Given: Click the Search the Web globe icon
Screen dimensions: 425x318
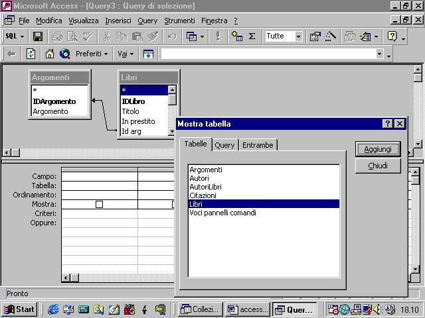Looking at the screenshot, I should (65, 54).
